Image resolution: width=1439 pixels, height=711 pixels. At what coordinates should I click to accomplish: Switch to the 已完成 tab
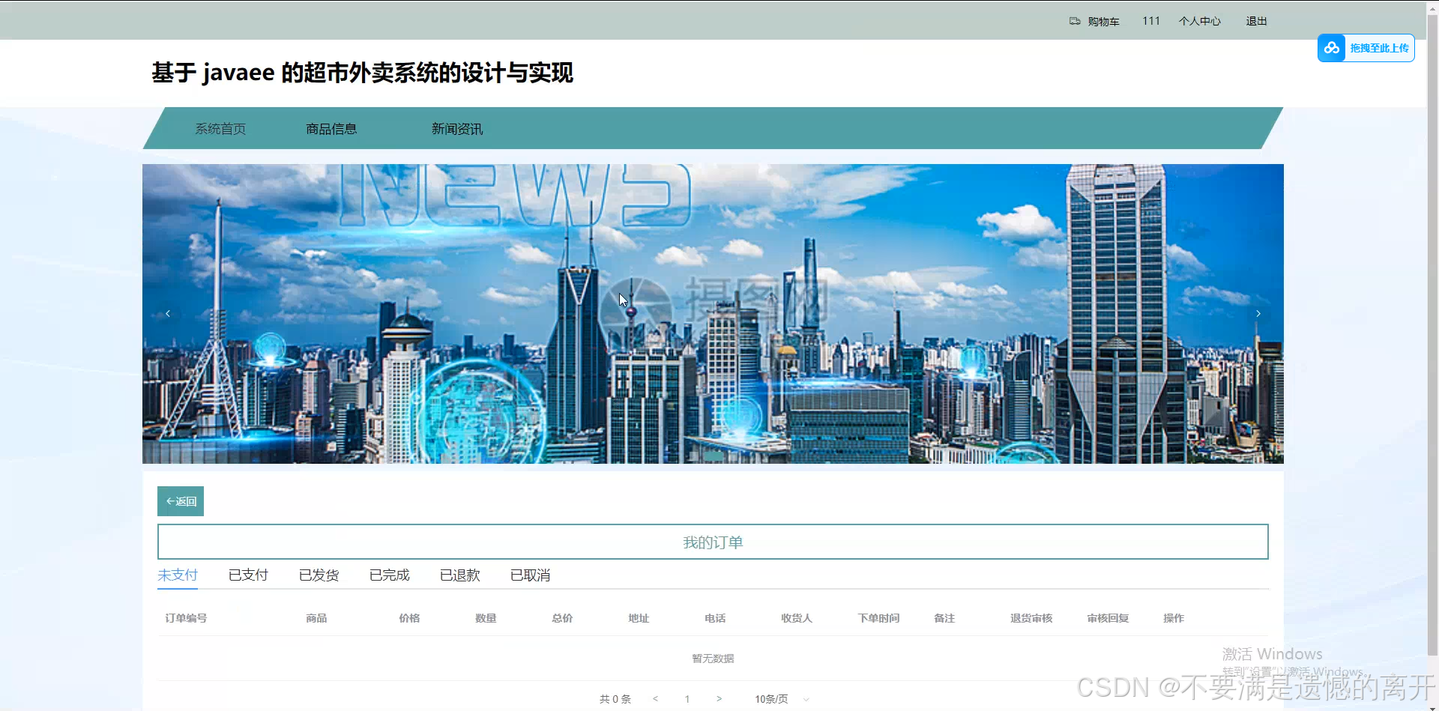(x=389, y=575)
